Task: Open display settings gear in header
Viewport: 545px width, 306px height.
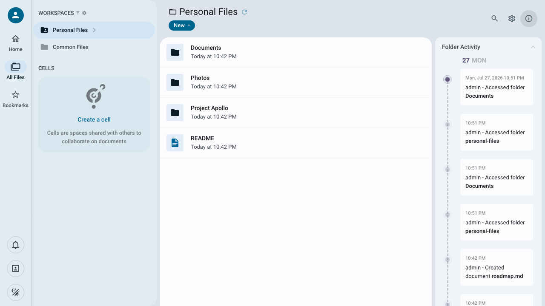Action: [x=512, y=19]
